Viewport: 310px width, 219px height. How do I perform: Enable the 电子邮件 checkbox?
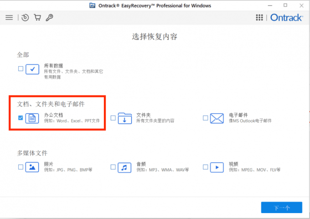[205, 118]
